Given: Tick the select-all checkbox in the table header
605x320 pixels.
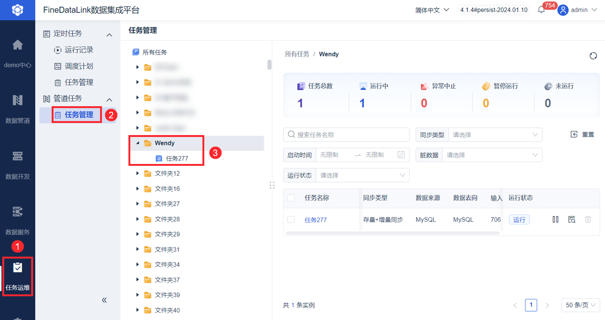Looking at the screenshot, I should [x=291, y=198].
